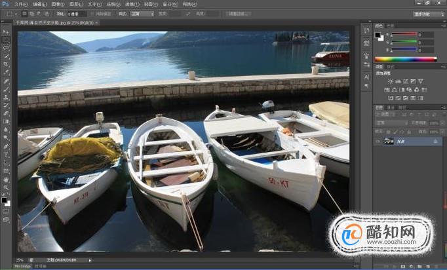The width and height of the screenshot is (447, 270).
Task: Add a Curves adjustment
Action: tap(406, 81)
